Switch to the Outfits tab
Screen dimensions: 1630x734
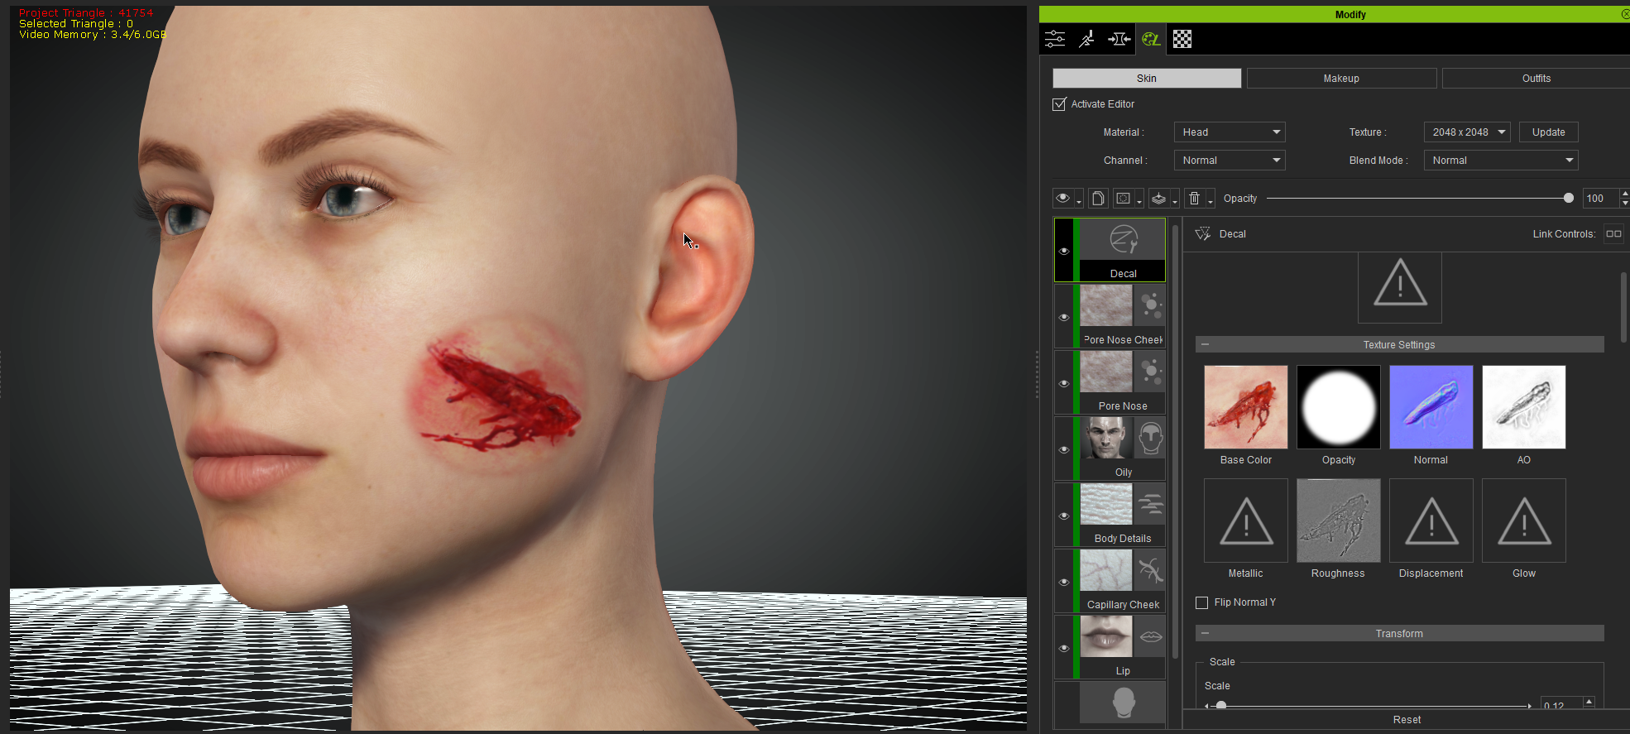point(1537,78)
